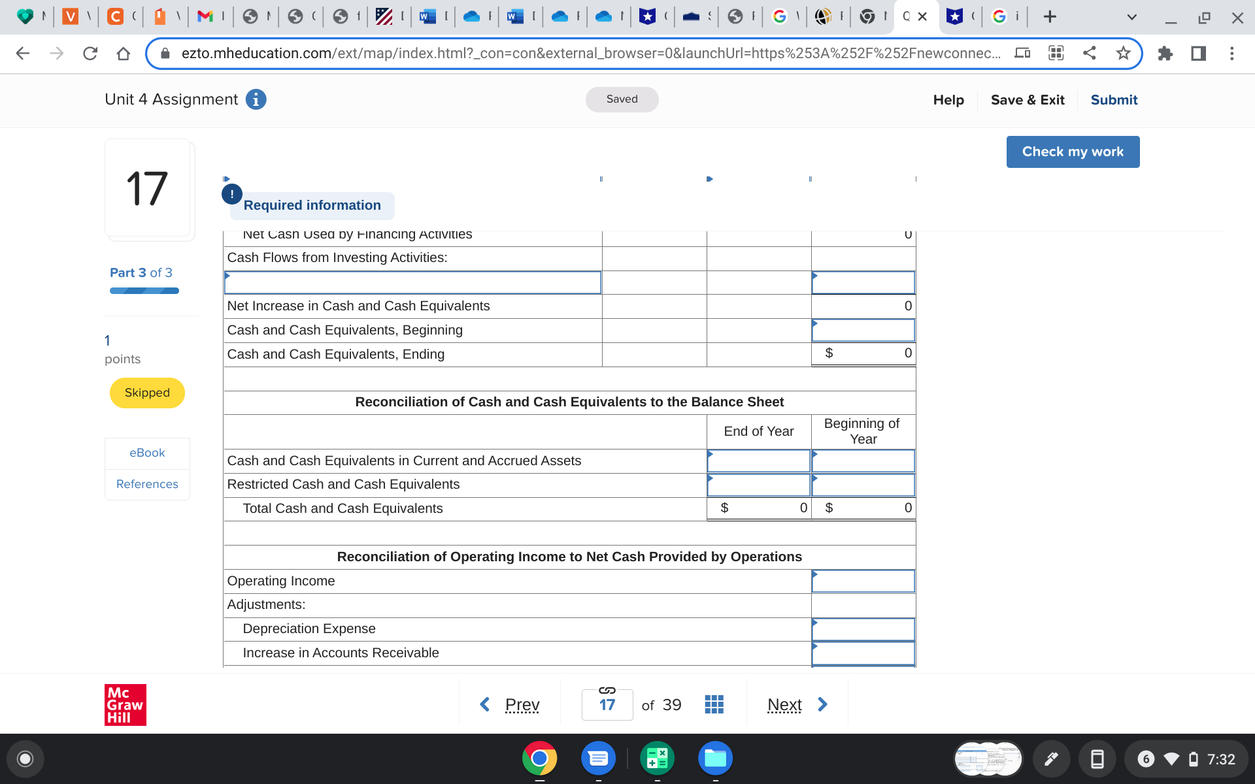Viewport: 1255px width, 784px height.
Task: Open the Files app in the shelf
Action: pyautogui.click(x=715, y=758)
